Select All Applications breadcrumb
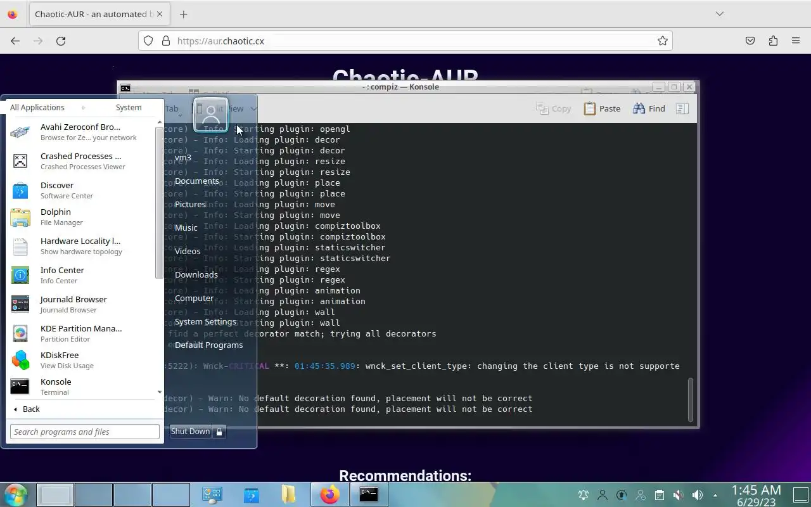The height and width of the screenshot is (507, 811). [x=37, y=107]
